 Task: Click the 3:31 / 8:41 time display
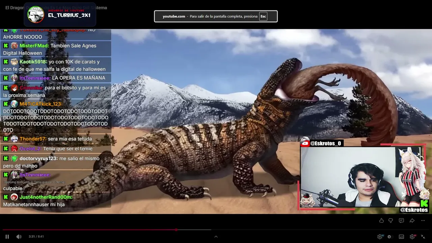[x=36, y=237]
